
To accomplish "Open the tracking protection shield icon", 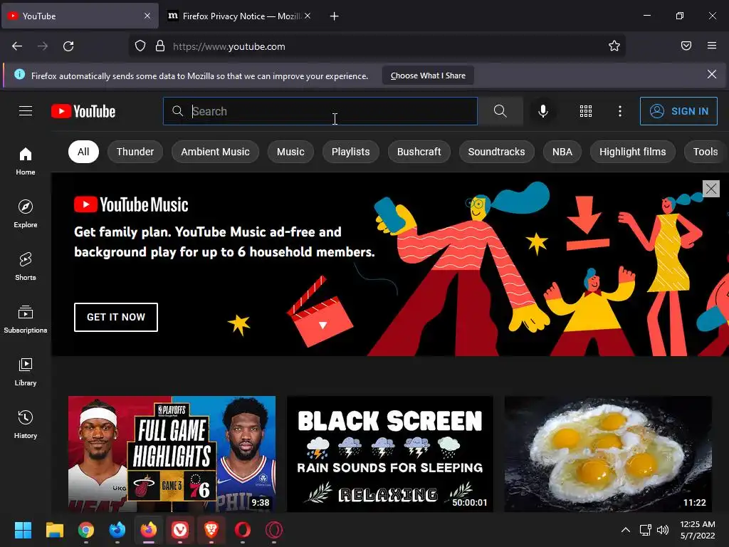I will [140, 46].
